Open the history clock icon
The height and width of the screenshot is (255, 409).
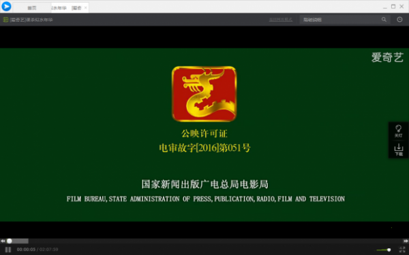pyautogui.click(x=399, y=20)
